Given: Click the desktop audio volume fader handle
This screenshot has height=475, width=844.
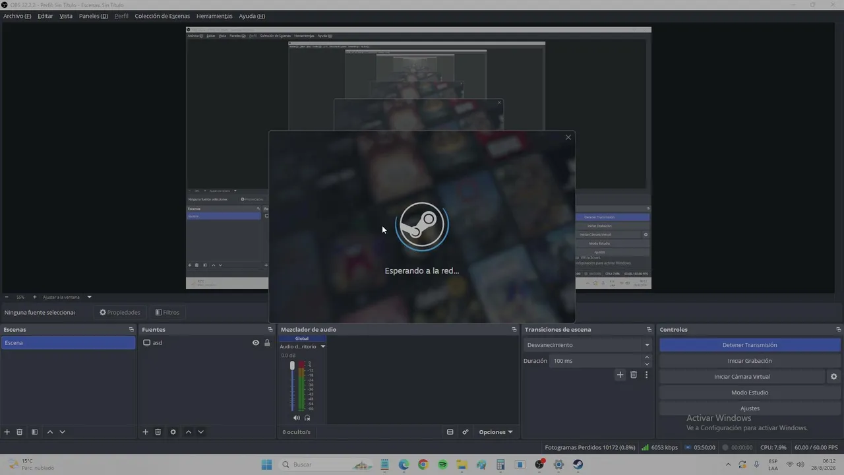Looking at the screenshot, I should pos(292,365).
